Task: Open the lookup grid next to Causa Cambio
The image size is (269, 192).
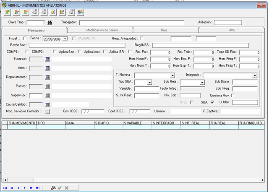Action: click(x=47, y=104)
